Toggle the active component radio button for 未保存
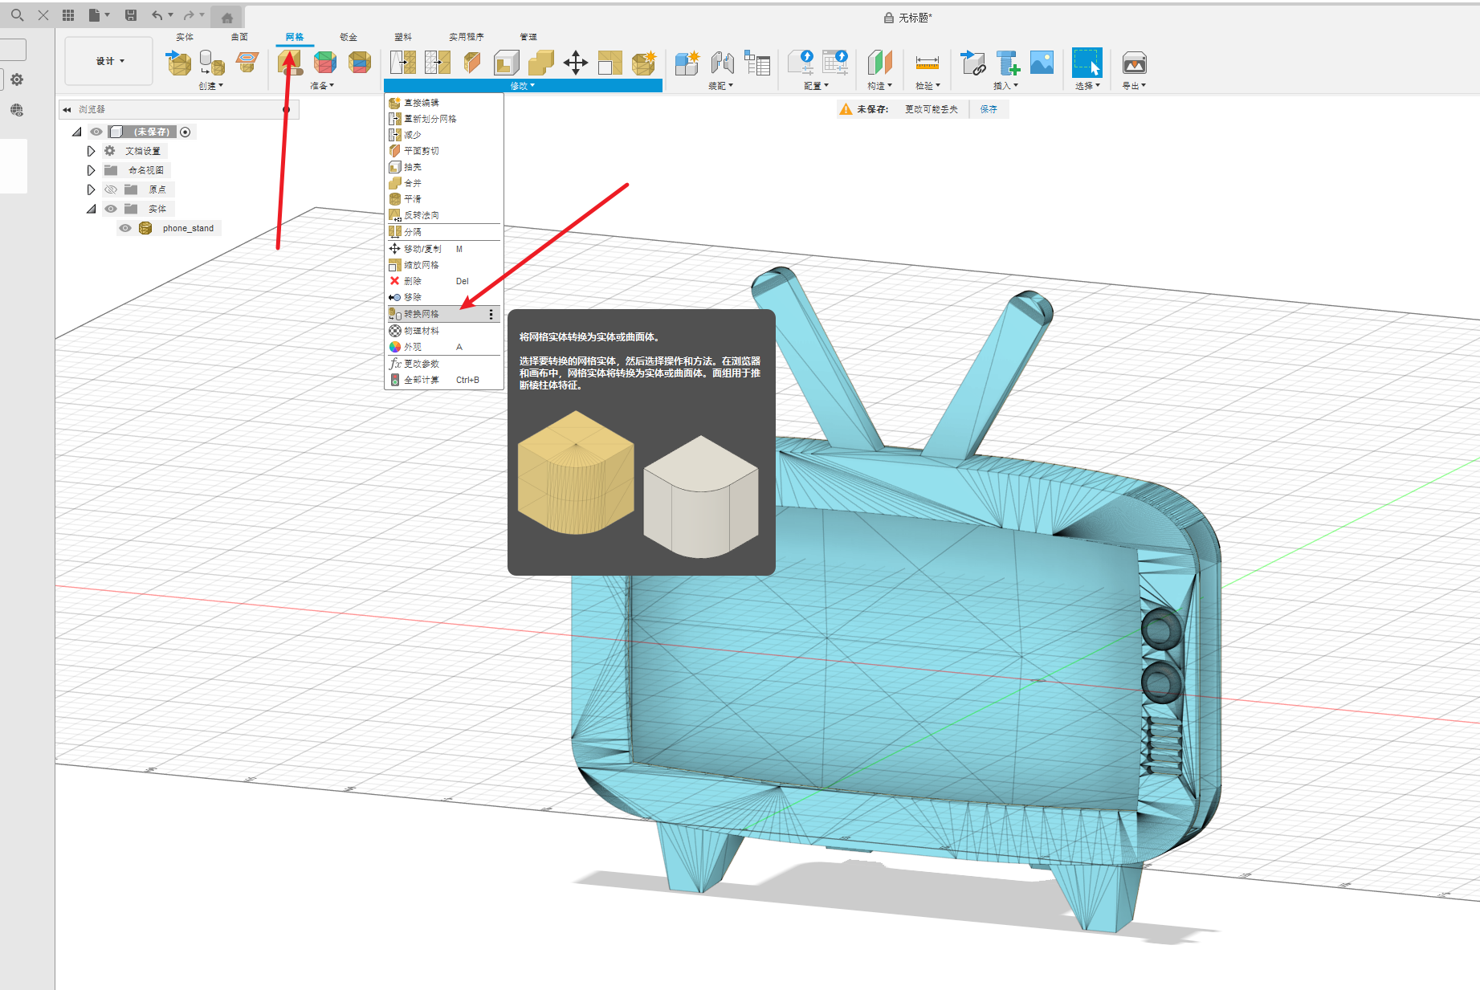The height and width of the screenshot is (990, 1480). (186, 132)
